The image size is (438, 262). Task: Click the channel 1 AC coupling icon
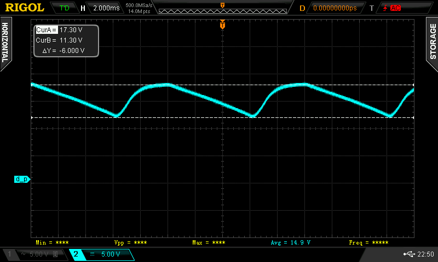coord(23,254)
